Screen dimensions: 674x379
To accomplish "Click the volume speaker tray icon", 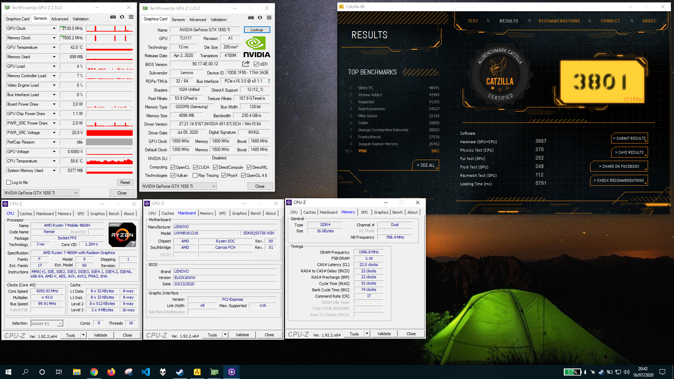I will [x=627, y=372].
